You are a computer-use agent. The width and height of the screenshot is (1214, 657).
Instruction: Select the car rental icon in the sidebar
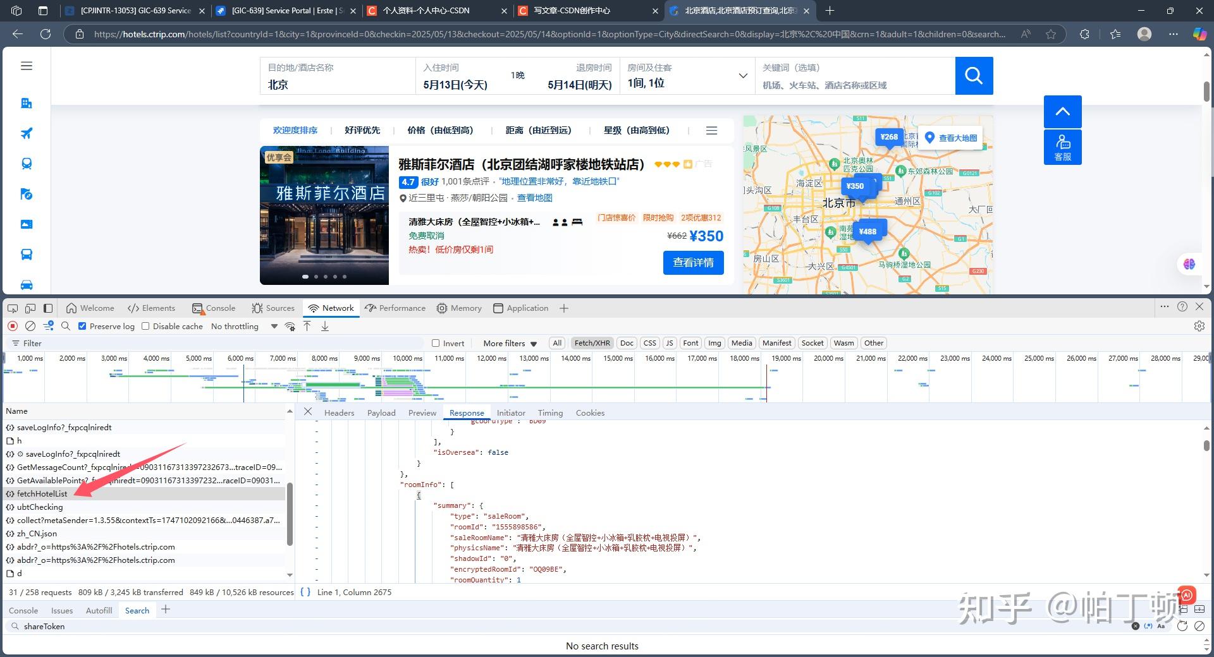pyautogui.click(x=26, y=285)
